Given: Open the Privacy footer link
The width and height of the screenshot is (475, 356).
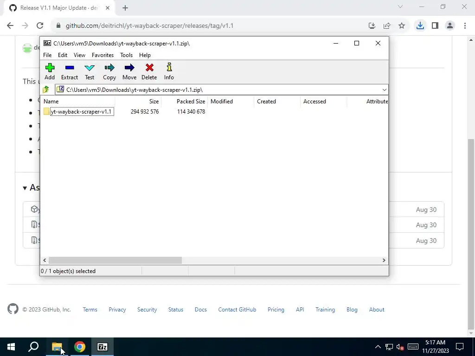Looking at the screenshot, I should point(117,309).
